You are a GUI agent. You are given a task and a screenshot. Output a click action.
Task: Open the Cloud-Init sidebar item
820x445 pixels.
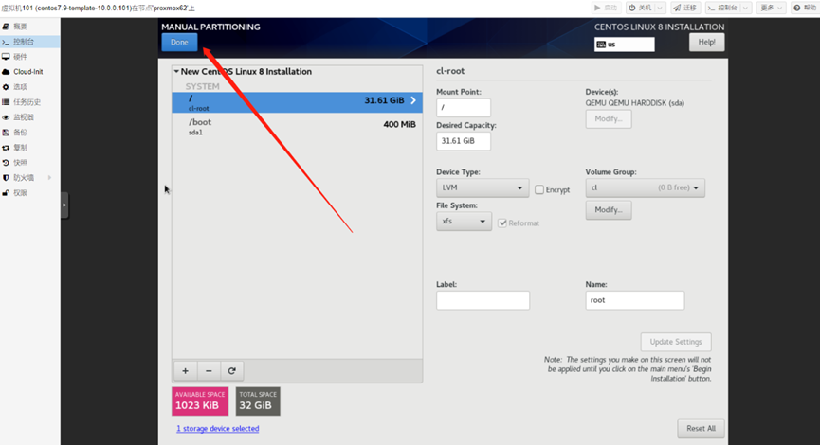(29, 72)
